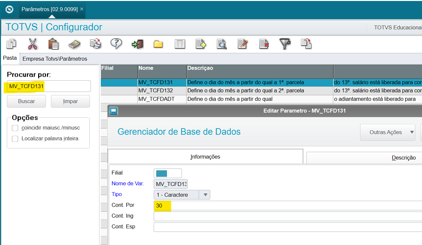Click 'o adiantamento está liberado para' cell

pyautogui.click(x=378, y=99)
